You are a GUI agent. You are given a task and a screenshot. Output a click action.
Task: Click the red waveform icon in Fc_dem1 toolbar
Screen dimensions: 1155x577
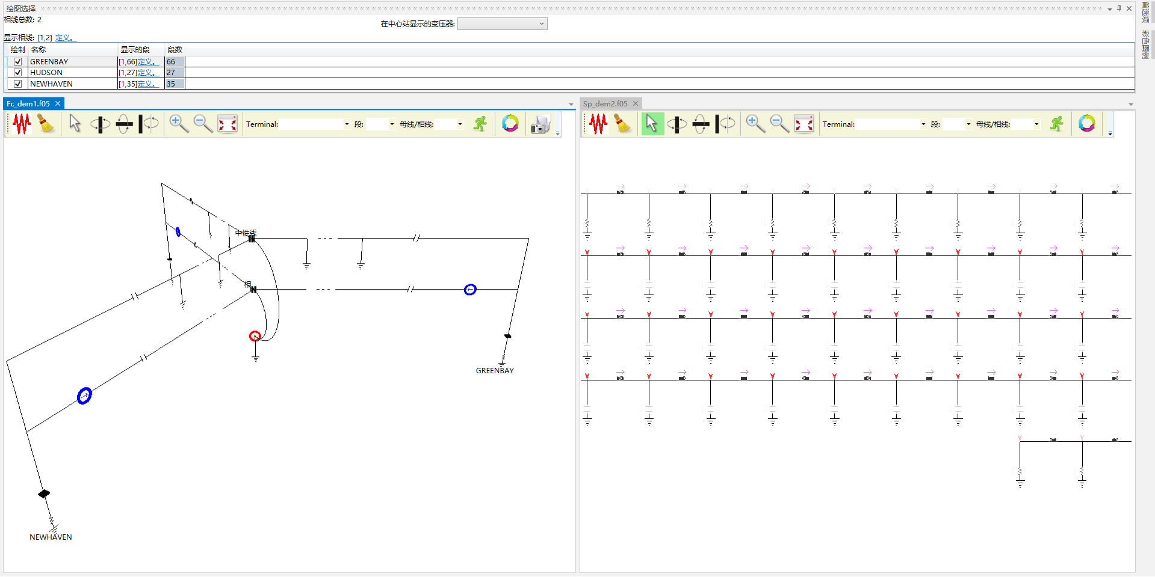pos(22,124)
